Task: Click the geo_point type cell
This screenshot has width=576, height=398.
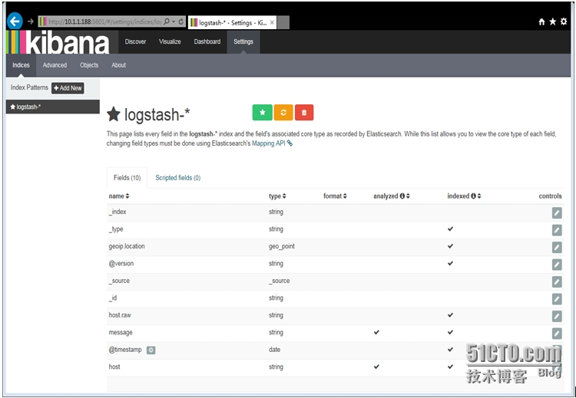Action: point(282,246)
